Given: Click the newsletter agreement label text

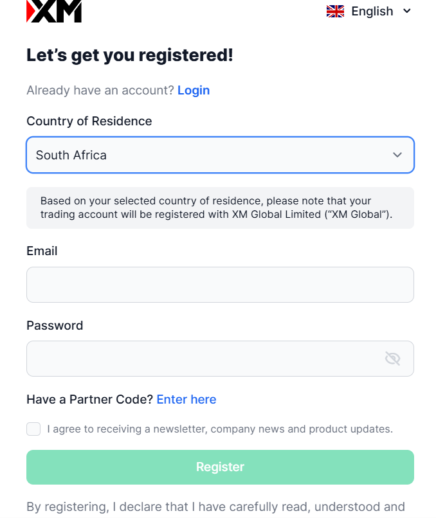Looking at the screenshot, I should [220, 429].
